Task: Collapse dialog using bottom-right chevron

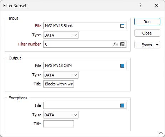Action: (161, 133)
